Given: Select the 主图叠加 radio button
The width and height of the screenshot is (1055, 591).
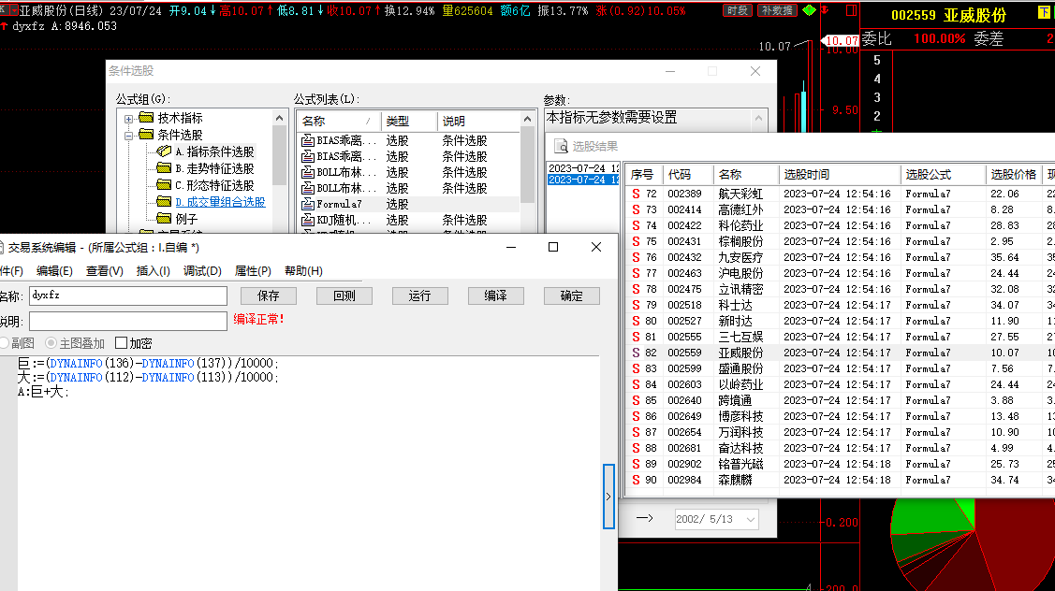Looking at the screenshot, I should [x=51, y=343].
